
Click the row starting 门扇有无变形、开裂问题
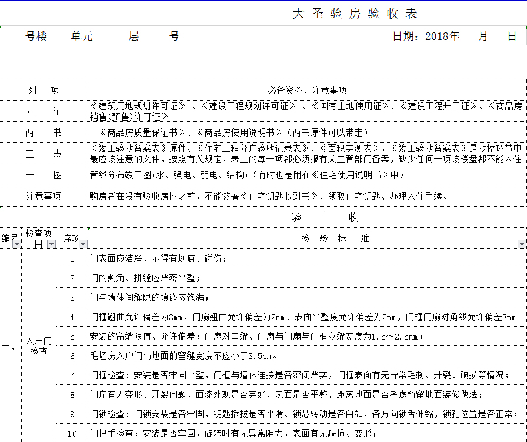click(x=307, y=394)
